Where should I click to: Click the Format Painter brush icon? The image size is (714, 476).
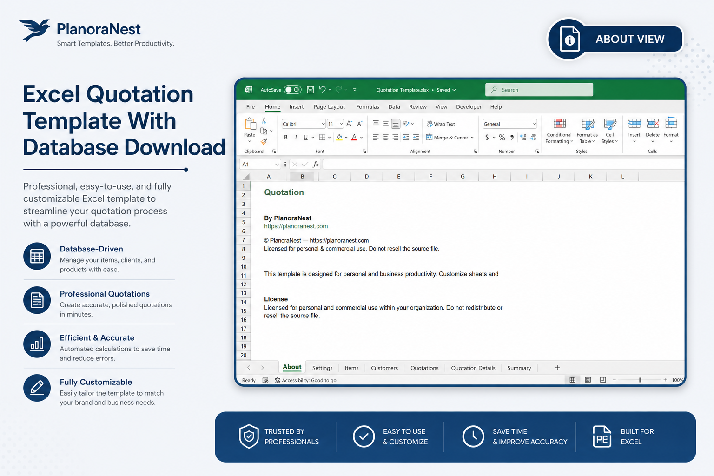[x=264, y=141]
